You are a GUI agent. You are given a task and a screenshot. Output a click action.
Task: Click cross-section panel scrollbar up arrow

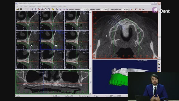coord(90,12)
